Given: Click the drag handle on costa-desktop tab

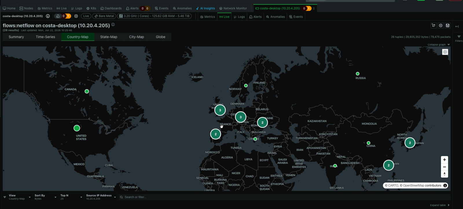Looking at the screenshot, I should click(x=314, y=8).
